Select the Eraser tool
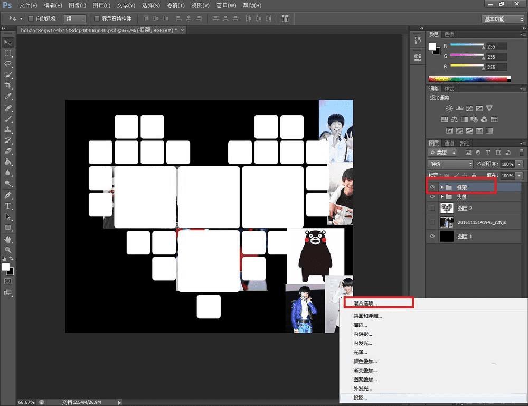This screenshot has width=528, height=406. pyautogui.click(x=8, y=151)
